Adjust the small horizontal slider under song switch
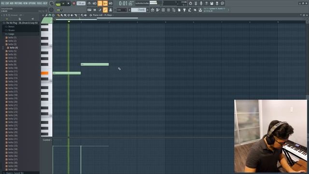The height and width of the screenshot is (174, 309). click(59, 10)
